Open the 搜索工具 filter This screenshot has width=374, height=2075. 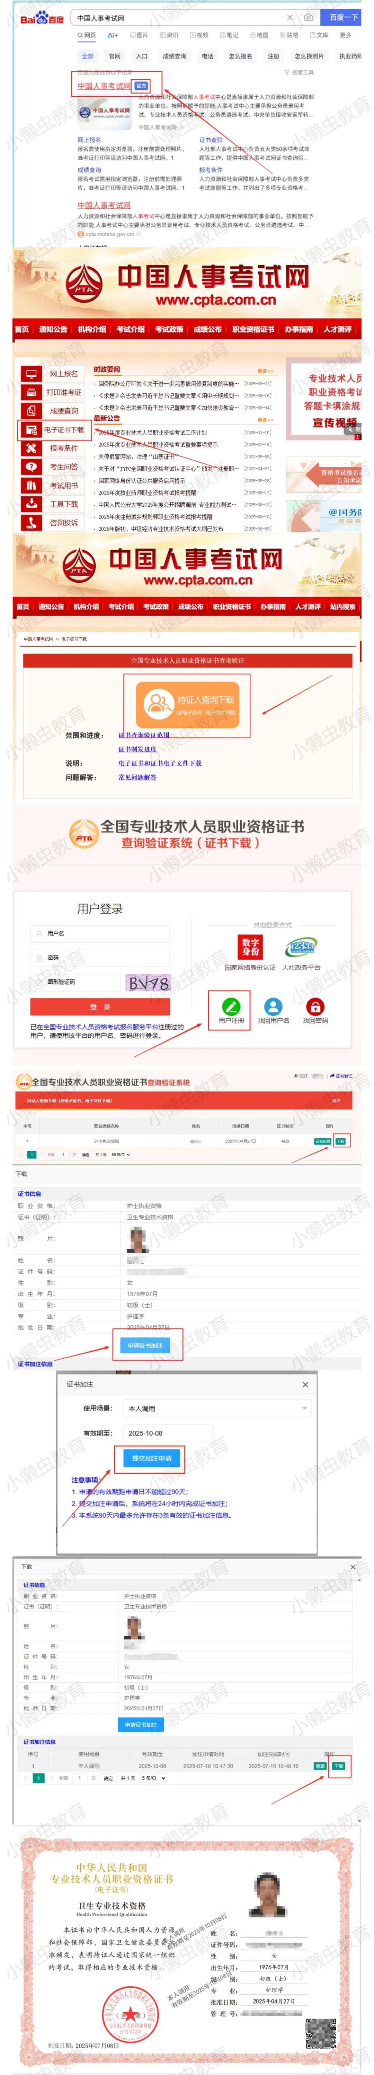(299, 72)
